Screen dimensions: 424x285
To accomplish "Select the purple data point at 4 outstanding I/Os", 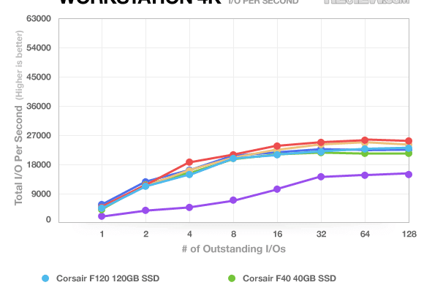I will [189, 208].
